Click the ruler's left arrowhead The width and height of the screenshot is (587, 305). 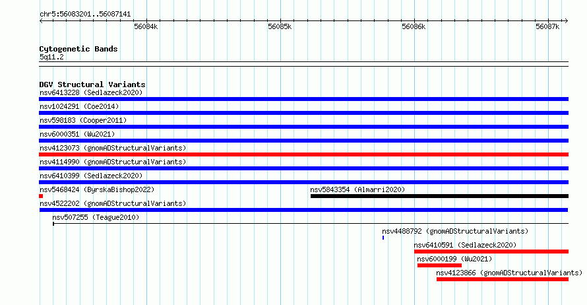(41, 21)
